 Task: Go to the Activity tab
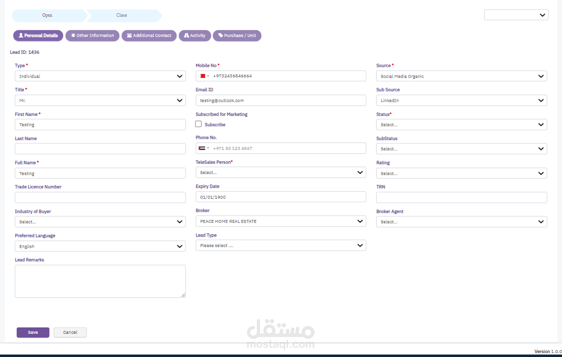(x=195, y=36)
